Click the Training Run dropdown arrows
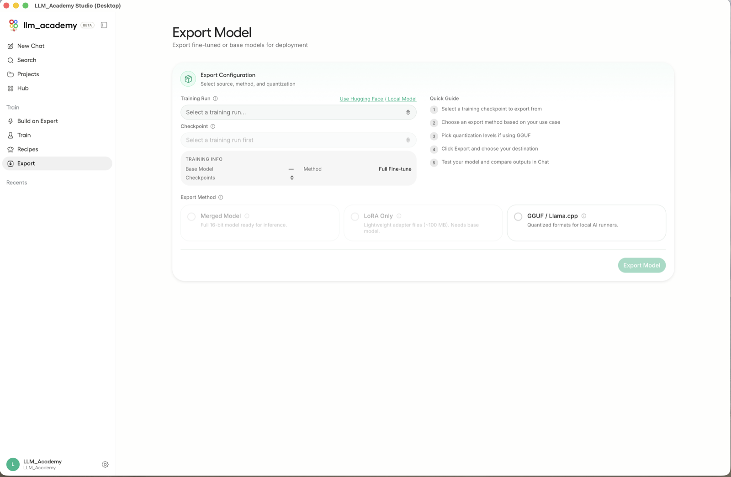Image resolution: width=731 pixels, height=477 pixels. pos(408,112)
